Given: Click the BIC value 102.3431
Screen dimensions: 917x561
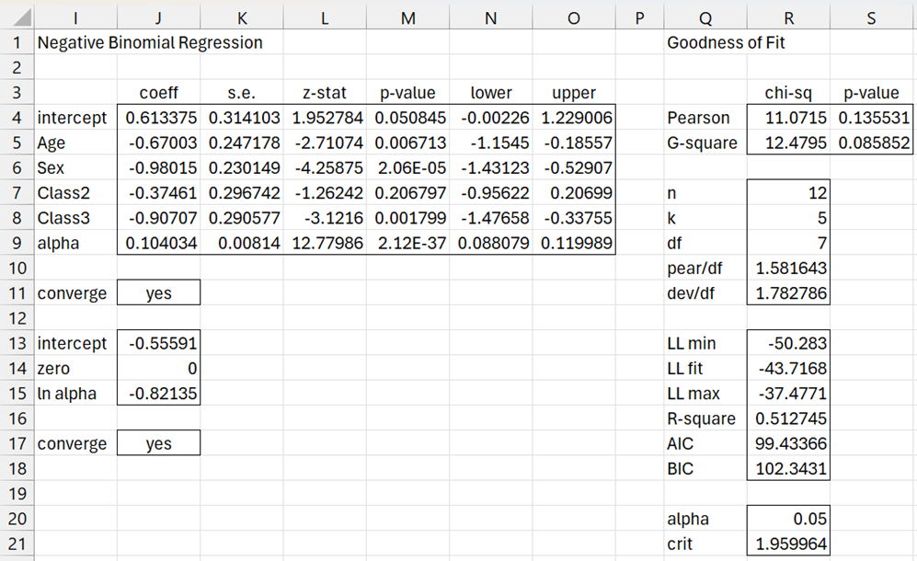Looking at the screenshot, I should coord(788,469).
